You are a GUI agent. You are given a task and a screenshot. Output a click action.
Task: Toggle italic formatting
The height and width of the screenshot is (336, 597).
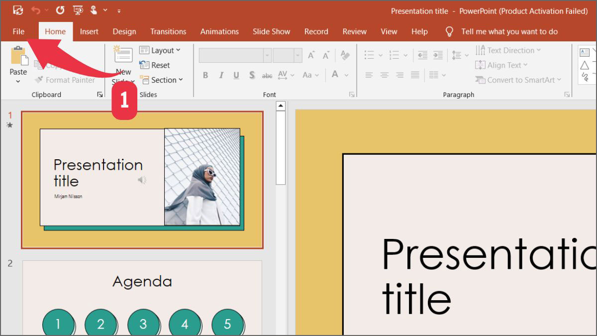click(x=221, y=75)
